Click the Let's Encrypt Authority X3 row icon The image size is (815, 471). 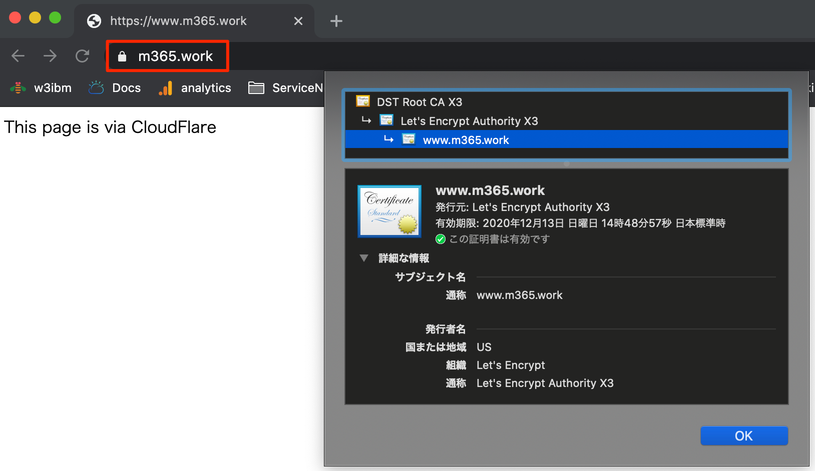386,120
